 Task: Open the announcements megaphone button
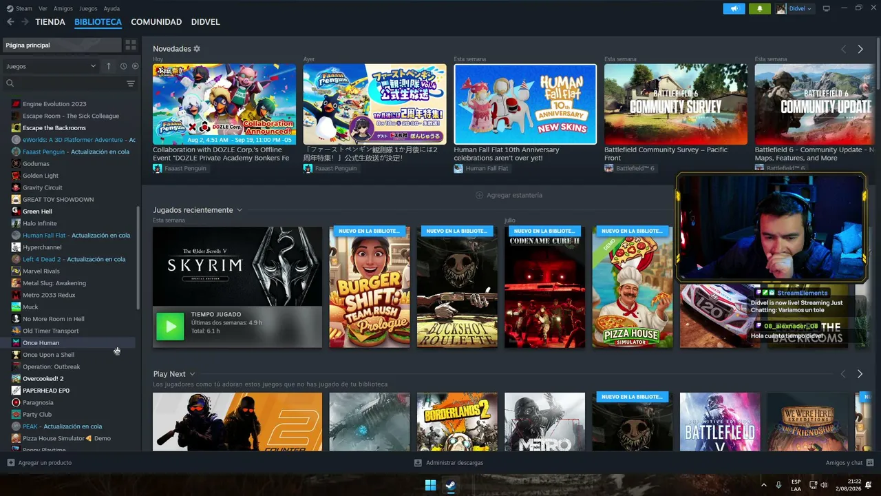click(x=734, y=8)
